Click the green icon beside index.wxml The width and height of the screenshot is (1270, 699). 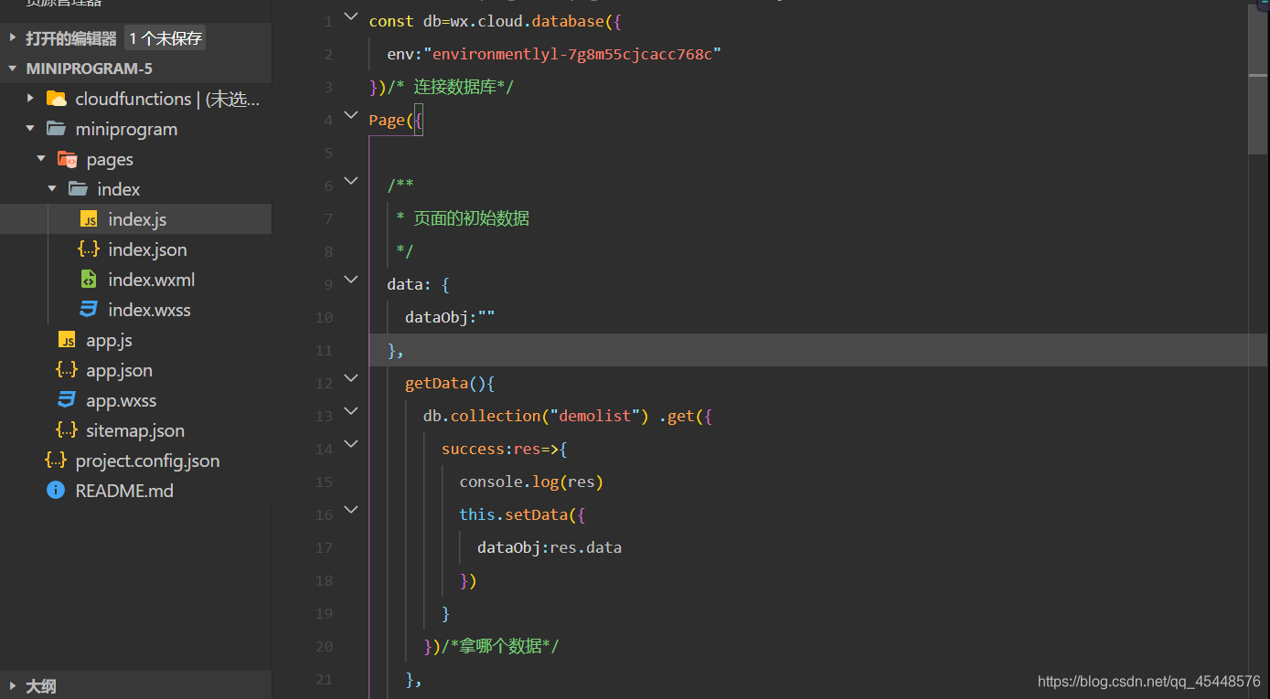click(x=89, y=280)
